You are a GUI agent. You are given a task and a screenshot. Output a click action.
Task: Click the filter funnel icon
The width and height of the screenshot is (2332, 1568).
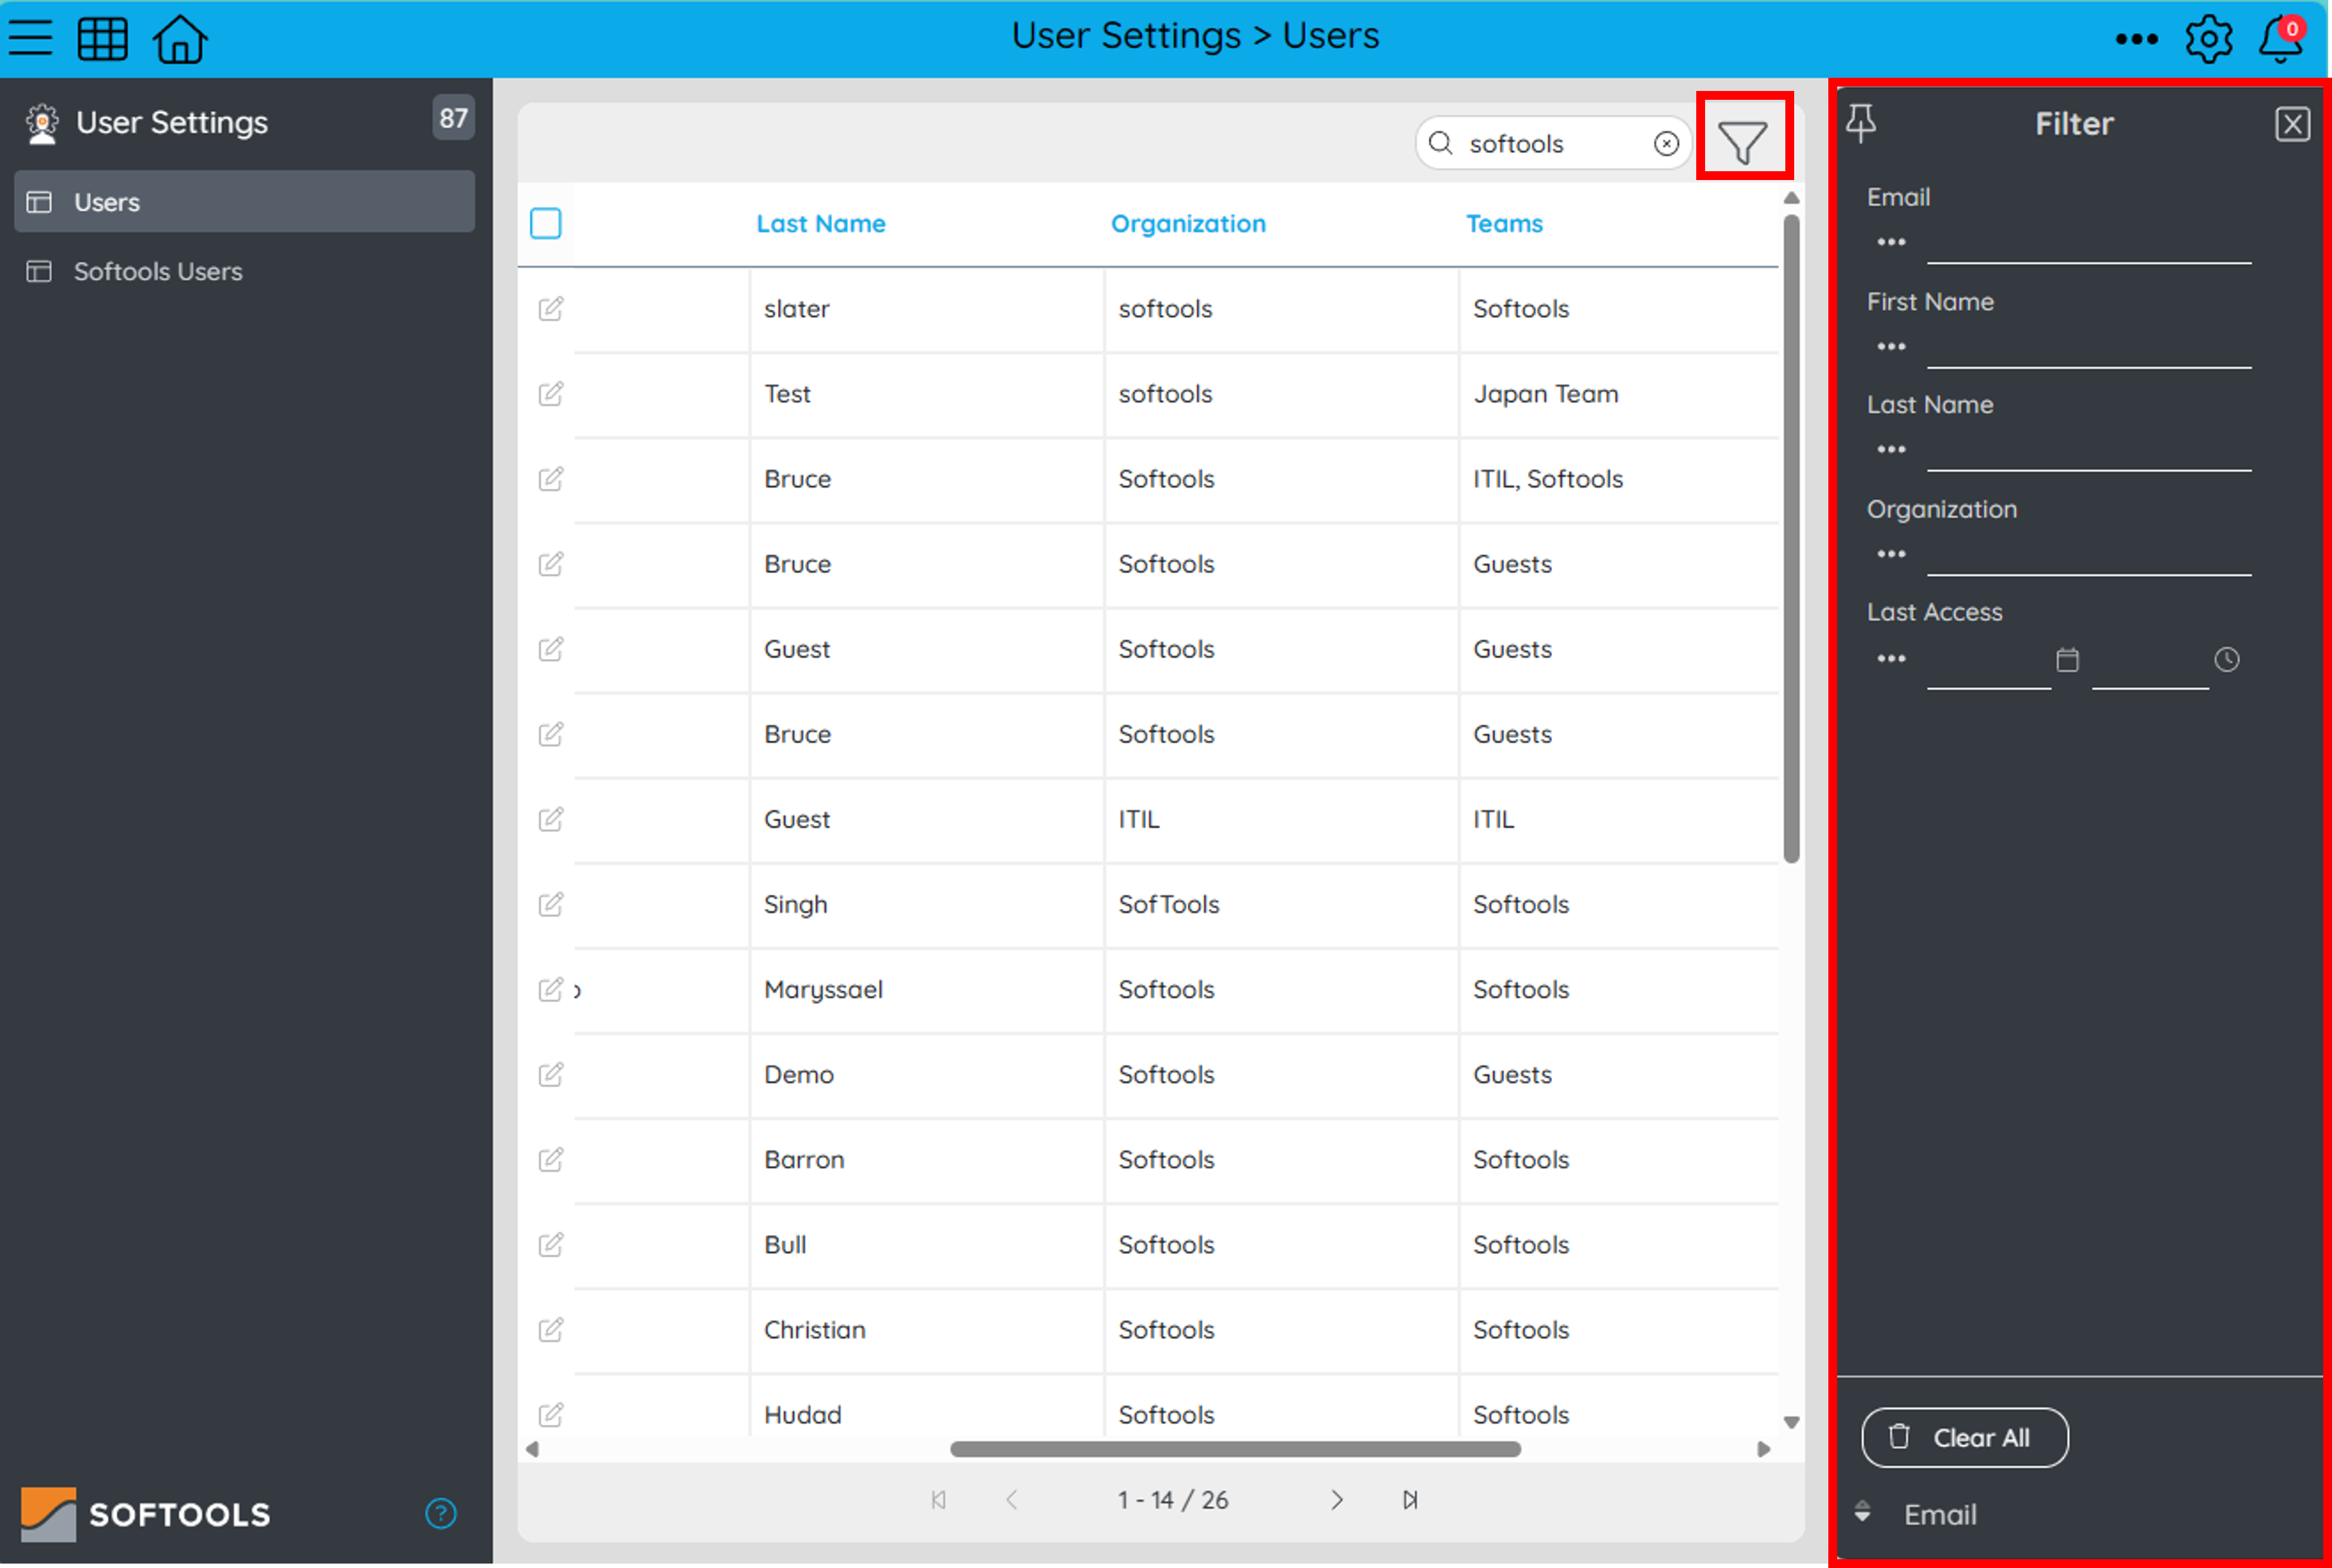click(x=1743, y=143)
